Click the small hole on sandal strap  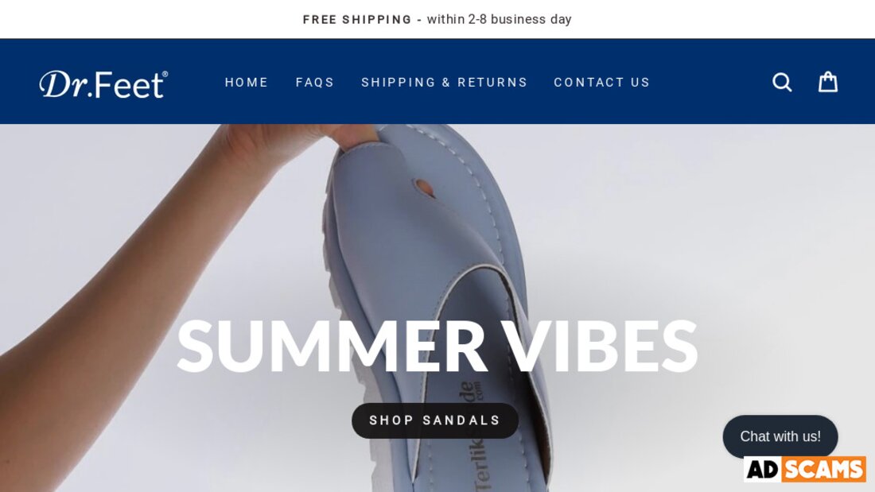[424, 188]
